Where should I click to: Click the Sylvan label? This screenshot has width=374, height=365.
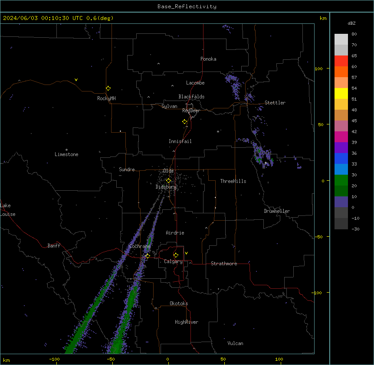[169, 106]
